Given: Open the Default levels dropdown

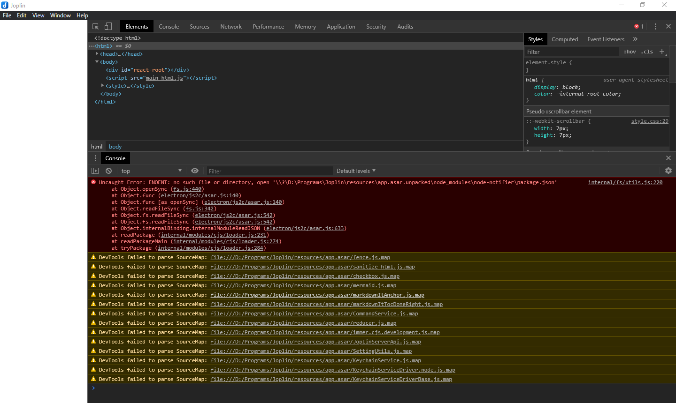Looking at the screenshot, I should (x=356, y=171).
